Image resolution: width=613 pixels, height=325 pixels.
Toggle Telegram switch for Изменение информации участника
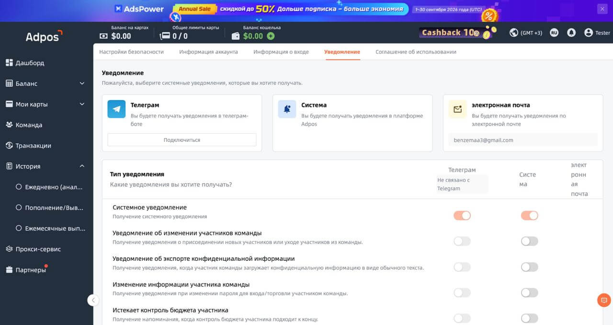coord(462,292)
